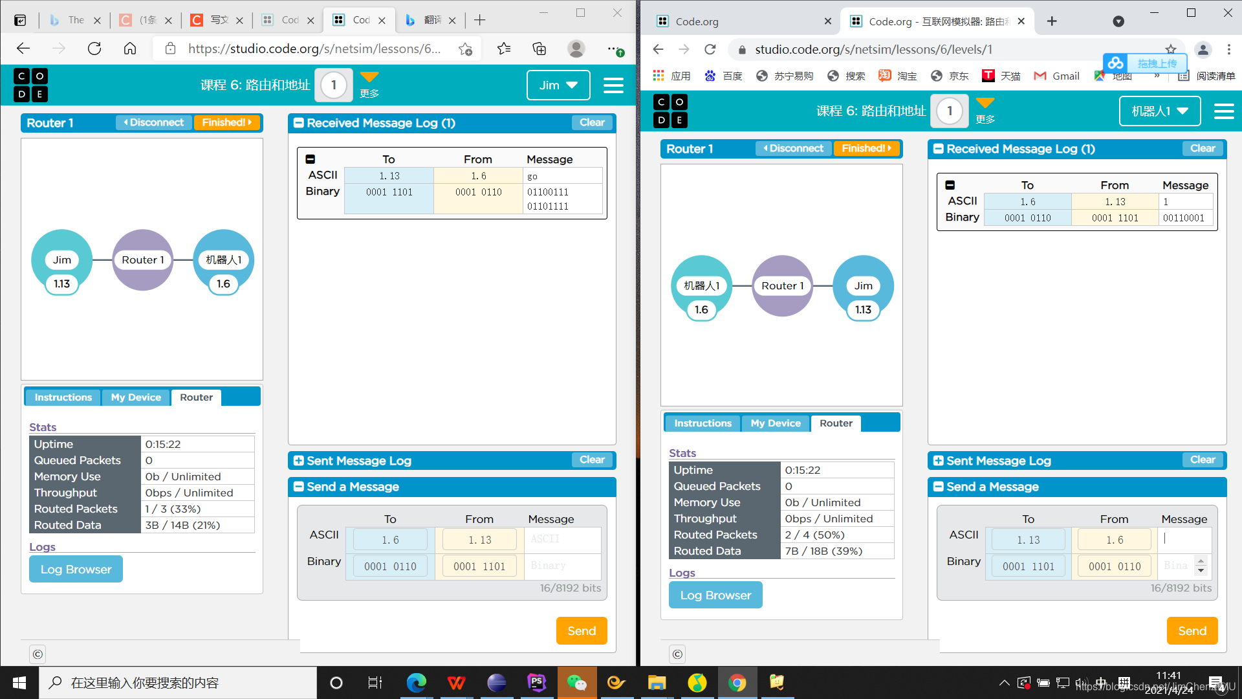This screenshot has width=1242, height=699.
Task: Switch to Instructions tab in right window
Action: tap(703, 423)
